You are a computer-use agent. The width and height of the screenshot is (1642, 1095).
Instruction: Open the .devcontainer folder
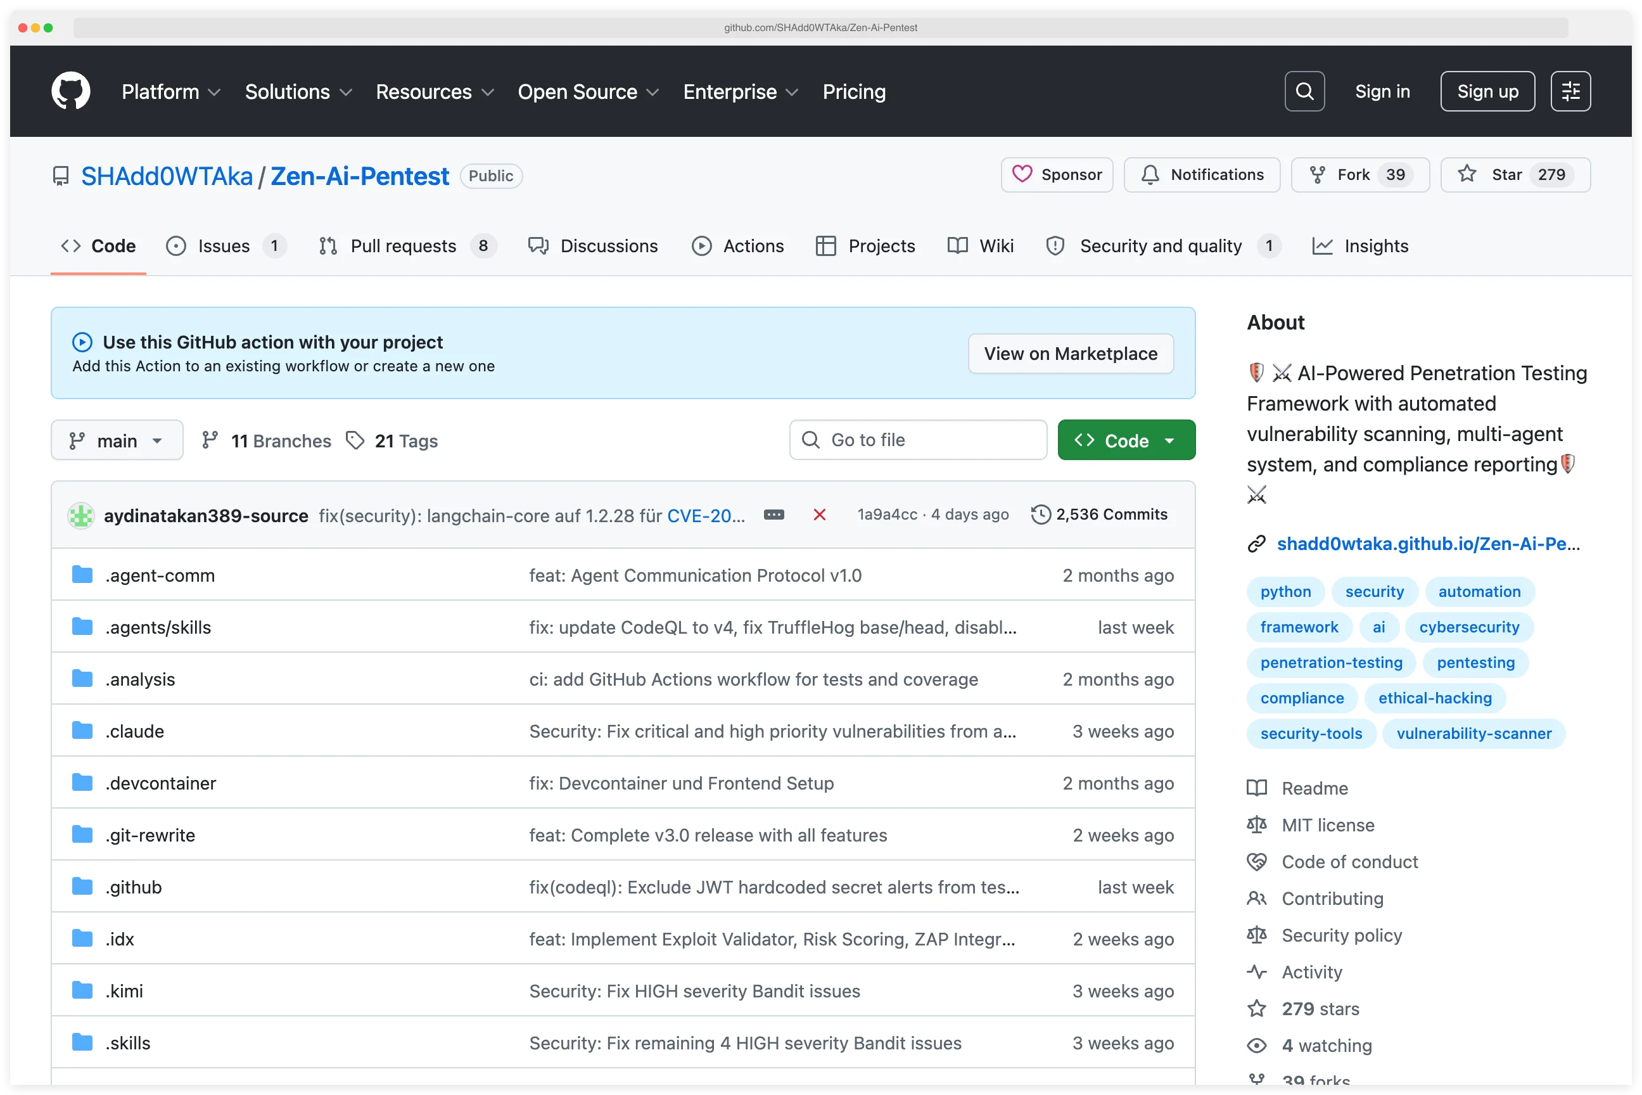click(160, 783)
